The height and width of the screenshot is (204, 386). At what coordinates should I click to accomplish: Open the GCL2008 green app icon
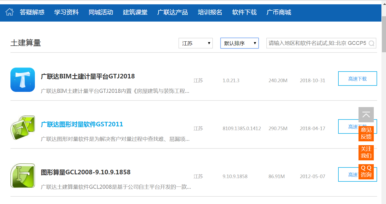23,176
